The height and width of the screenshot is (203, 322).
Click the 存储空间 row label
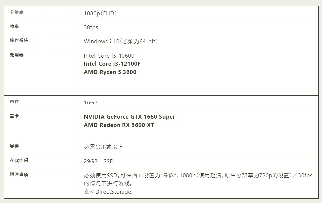point(19,161)
